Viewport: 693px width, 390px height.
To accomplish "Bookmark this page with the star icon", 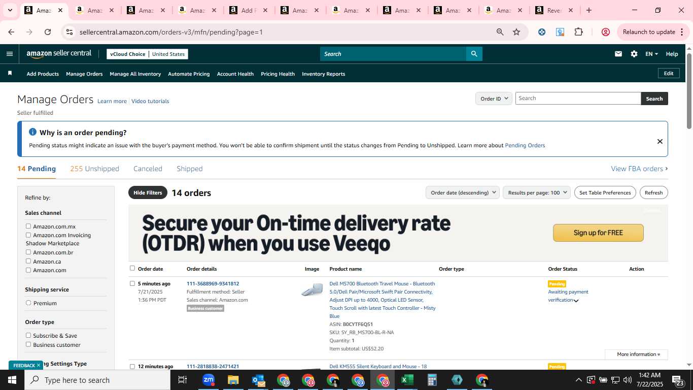I will (516, 32).
